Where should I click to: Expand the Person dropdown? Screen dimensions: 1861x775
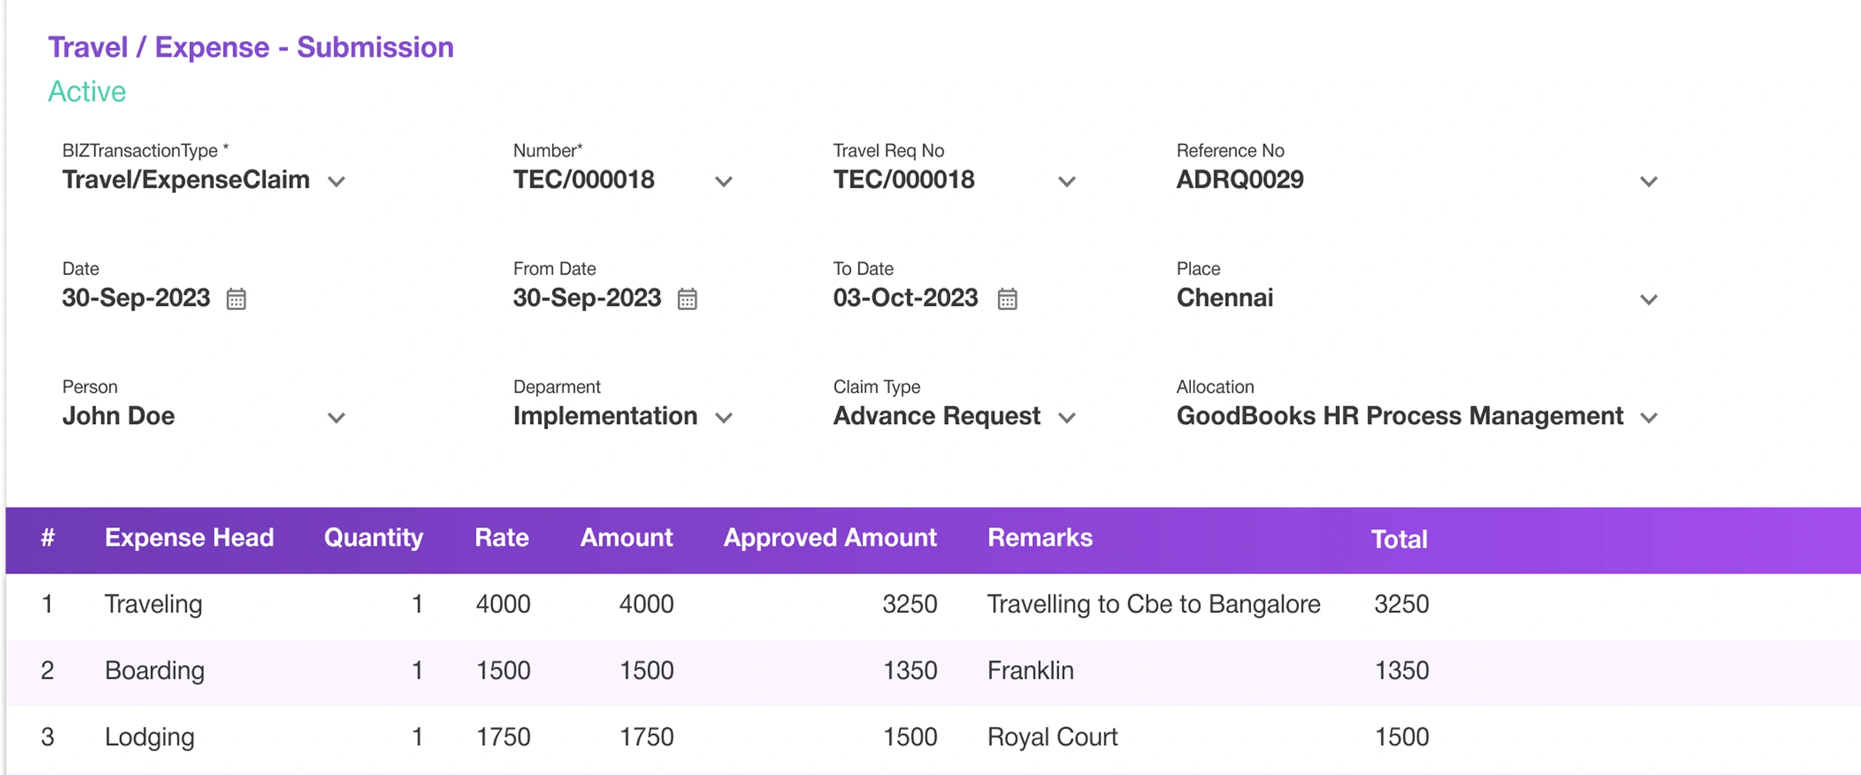pos(336,418)
